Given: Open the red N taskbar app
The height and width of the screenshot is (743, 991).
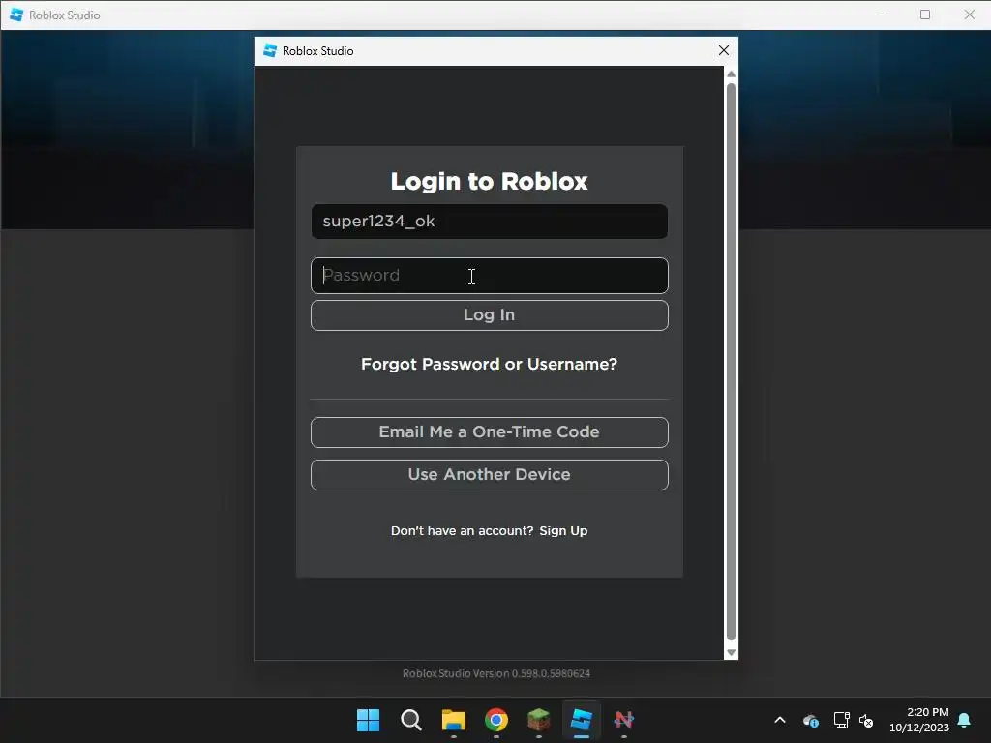Looking at the screenshot, I should tap(624, 720).
